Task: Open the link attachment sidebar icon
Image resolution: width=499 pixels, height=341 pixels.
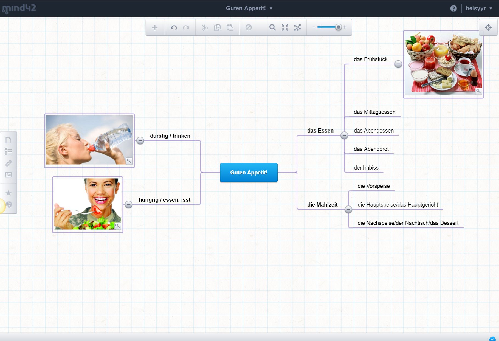Action: tap(9, 164)
